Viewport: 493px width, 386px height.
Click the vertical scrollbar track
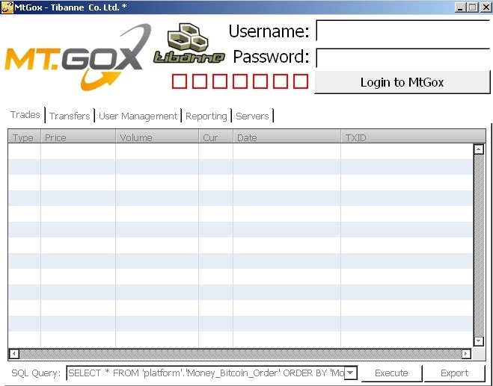(479, 245)
